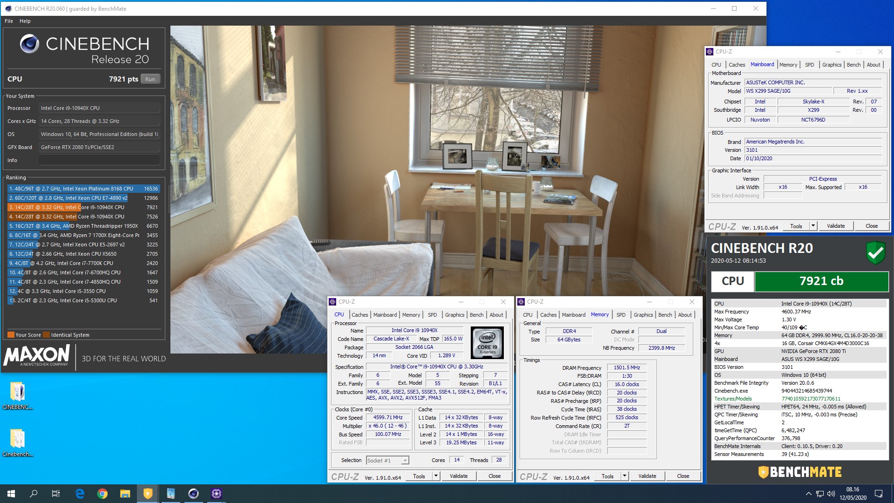
Task: Click the ranking list scrollbar handle
Action: click(x=169, y=199)
